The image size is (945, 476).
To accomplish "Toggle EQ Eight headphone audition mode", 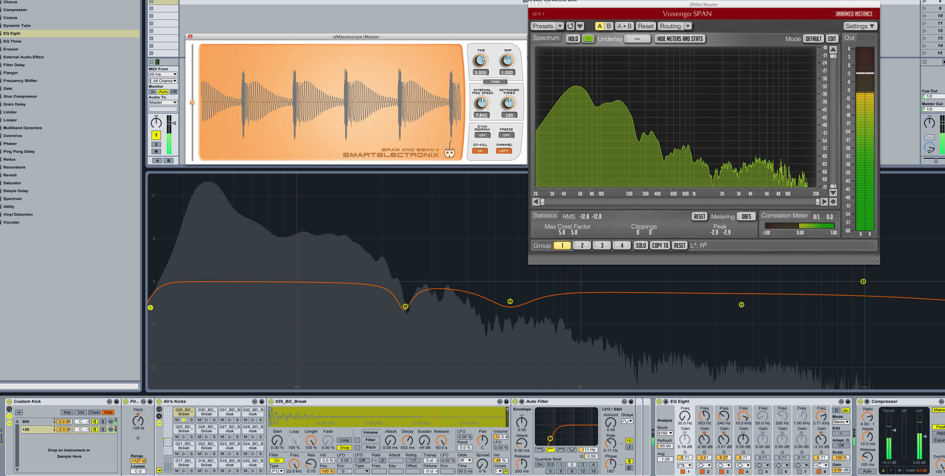I will [836, 410].
